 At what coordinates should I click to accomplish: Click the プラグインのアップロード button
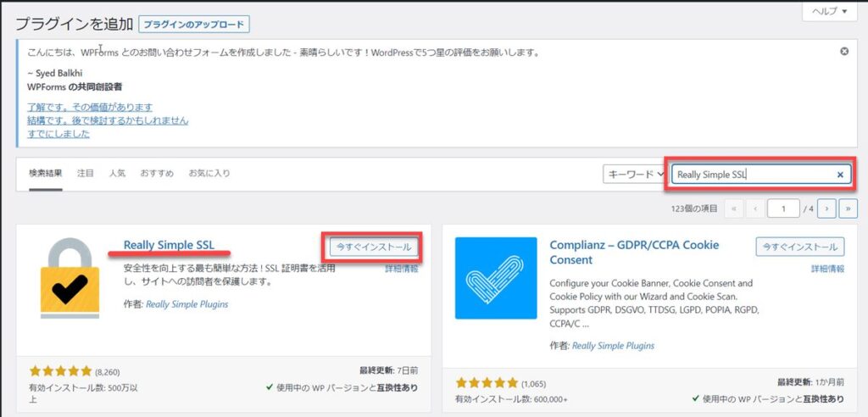[194, 25]
